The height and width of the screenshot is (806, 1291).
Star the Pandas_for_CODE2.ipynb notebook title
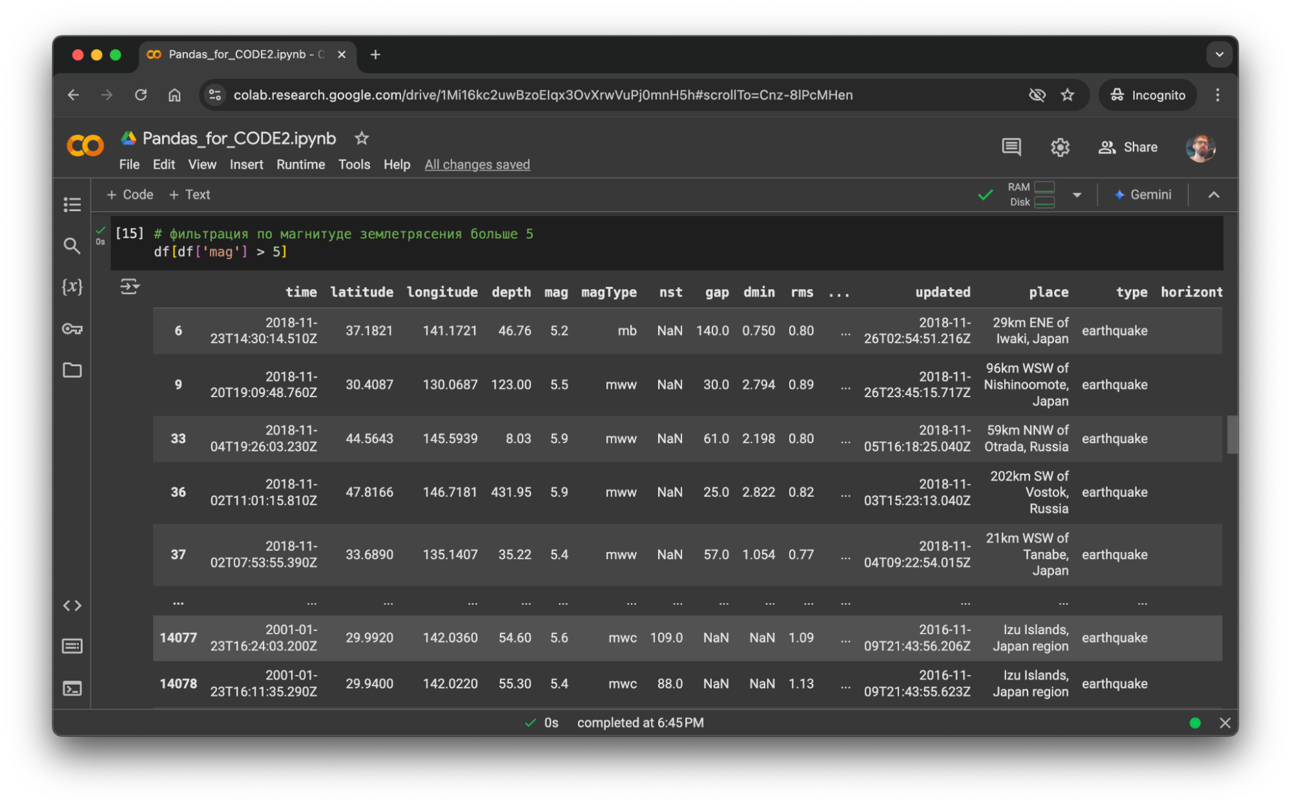[362, 138]
